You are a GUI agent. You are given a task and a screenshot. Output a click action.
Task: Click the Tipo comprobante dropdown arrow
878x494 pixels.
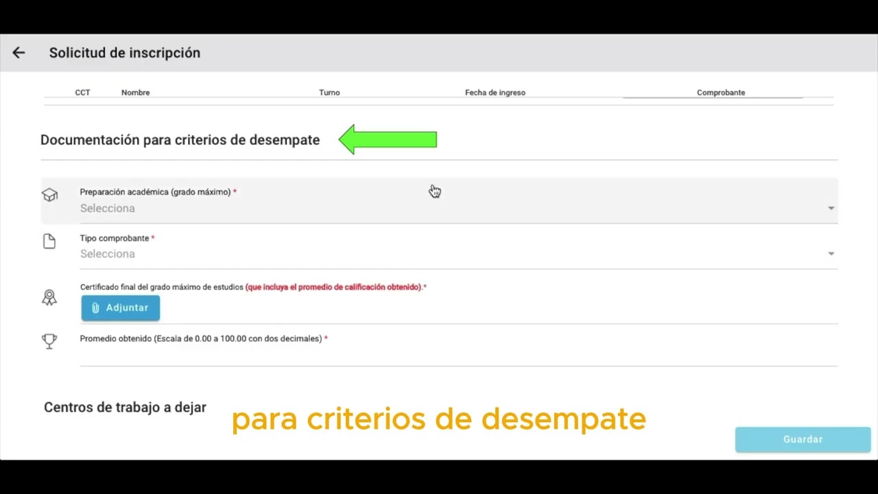(x=831, y=254)
